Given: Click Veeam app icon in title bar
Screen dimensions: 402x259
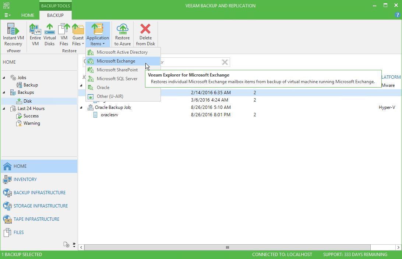Looking at the screenshot, I should (6, 6).
